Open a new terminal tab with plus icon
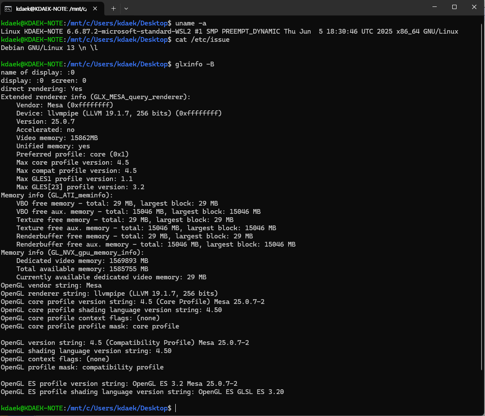Screen dimensions: 485x416 point(114,9)
